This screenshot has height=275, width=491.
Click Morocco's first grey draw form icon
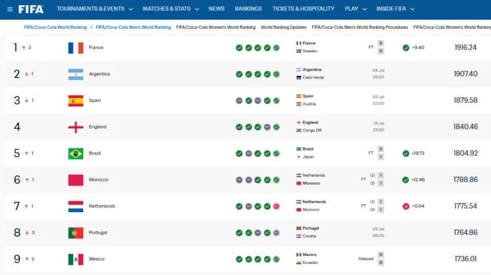coord(239,180)
